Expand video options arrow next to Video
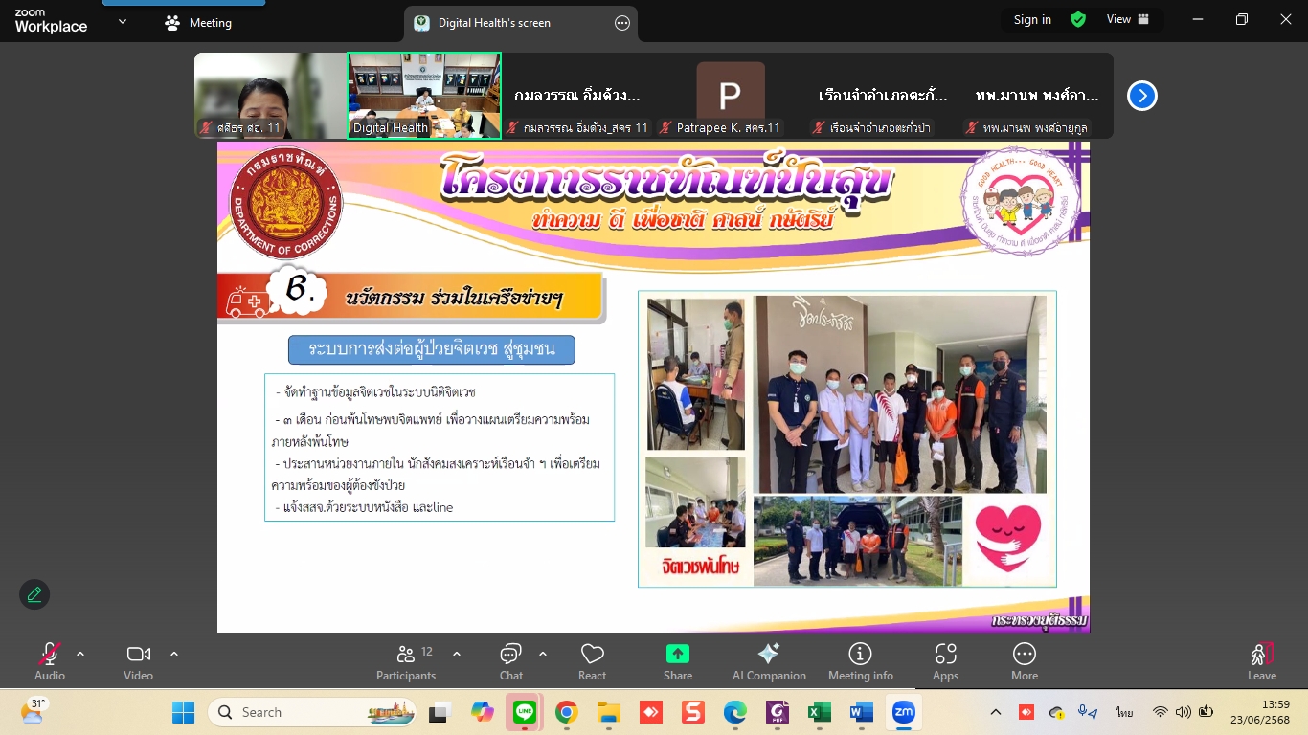This screenshot has height=735, width=1308. [174, 654]
